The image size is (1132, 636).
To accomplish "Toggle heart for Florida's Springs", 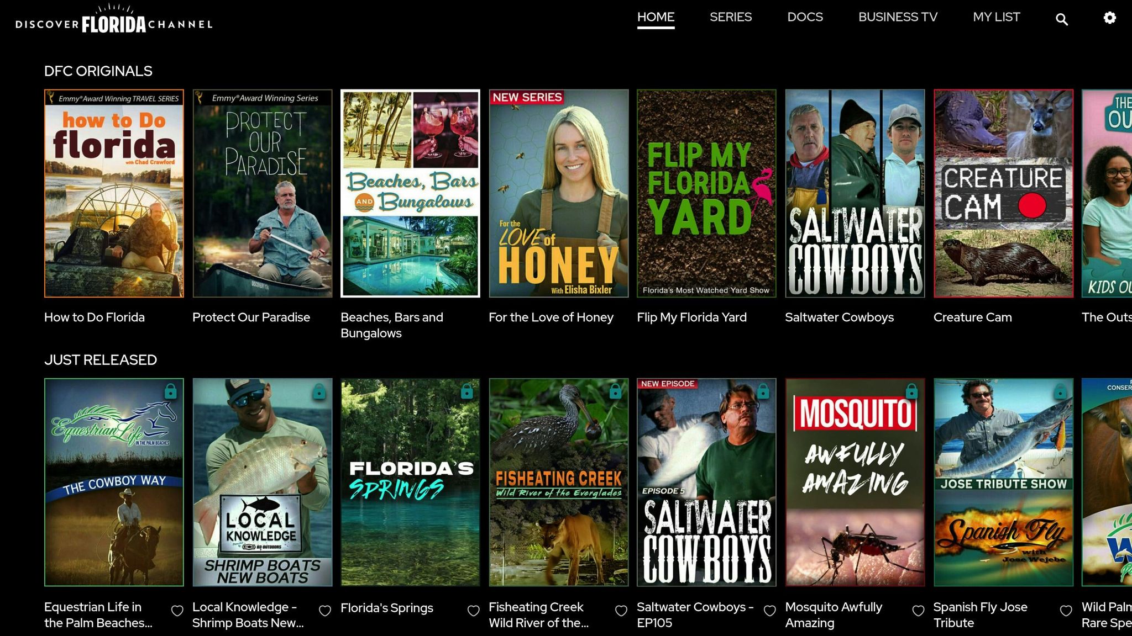I will [x=473, y=611].
